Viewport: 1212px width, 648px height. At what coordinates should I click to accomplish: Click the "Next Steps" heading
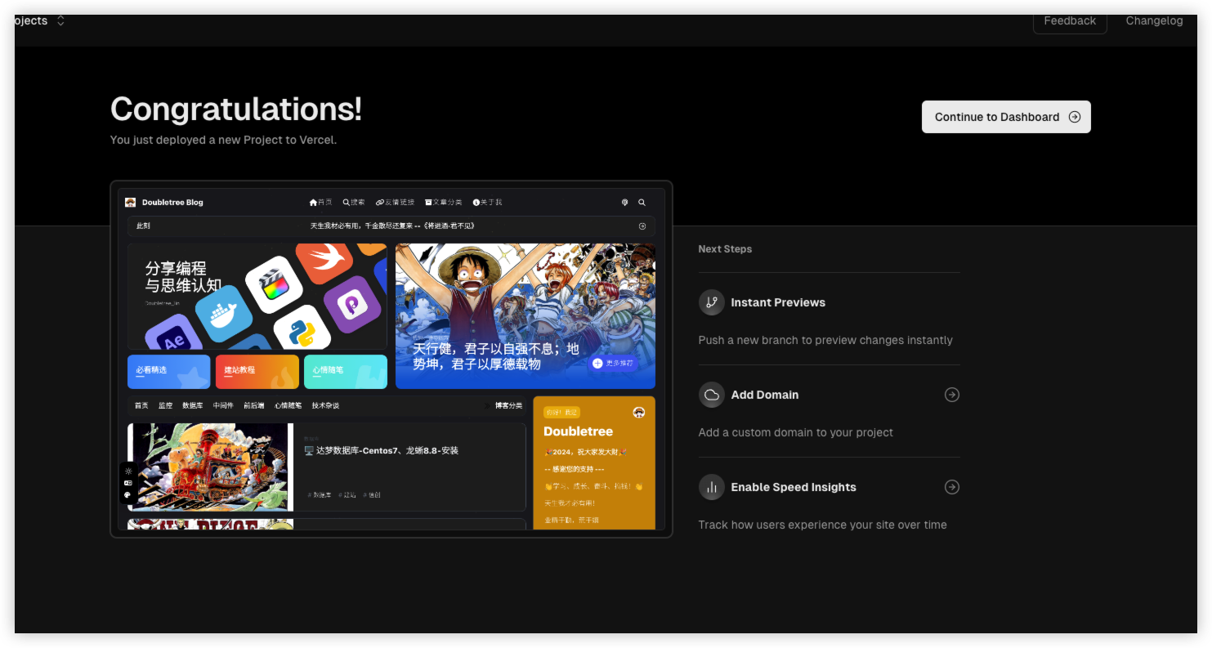(x=725, y=249)
